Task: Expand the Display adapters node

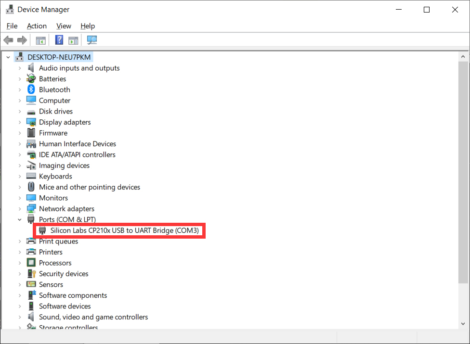Action: (19, 122)
